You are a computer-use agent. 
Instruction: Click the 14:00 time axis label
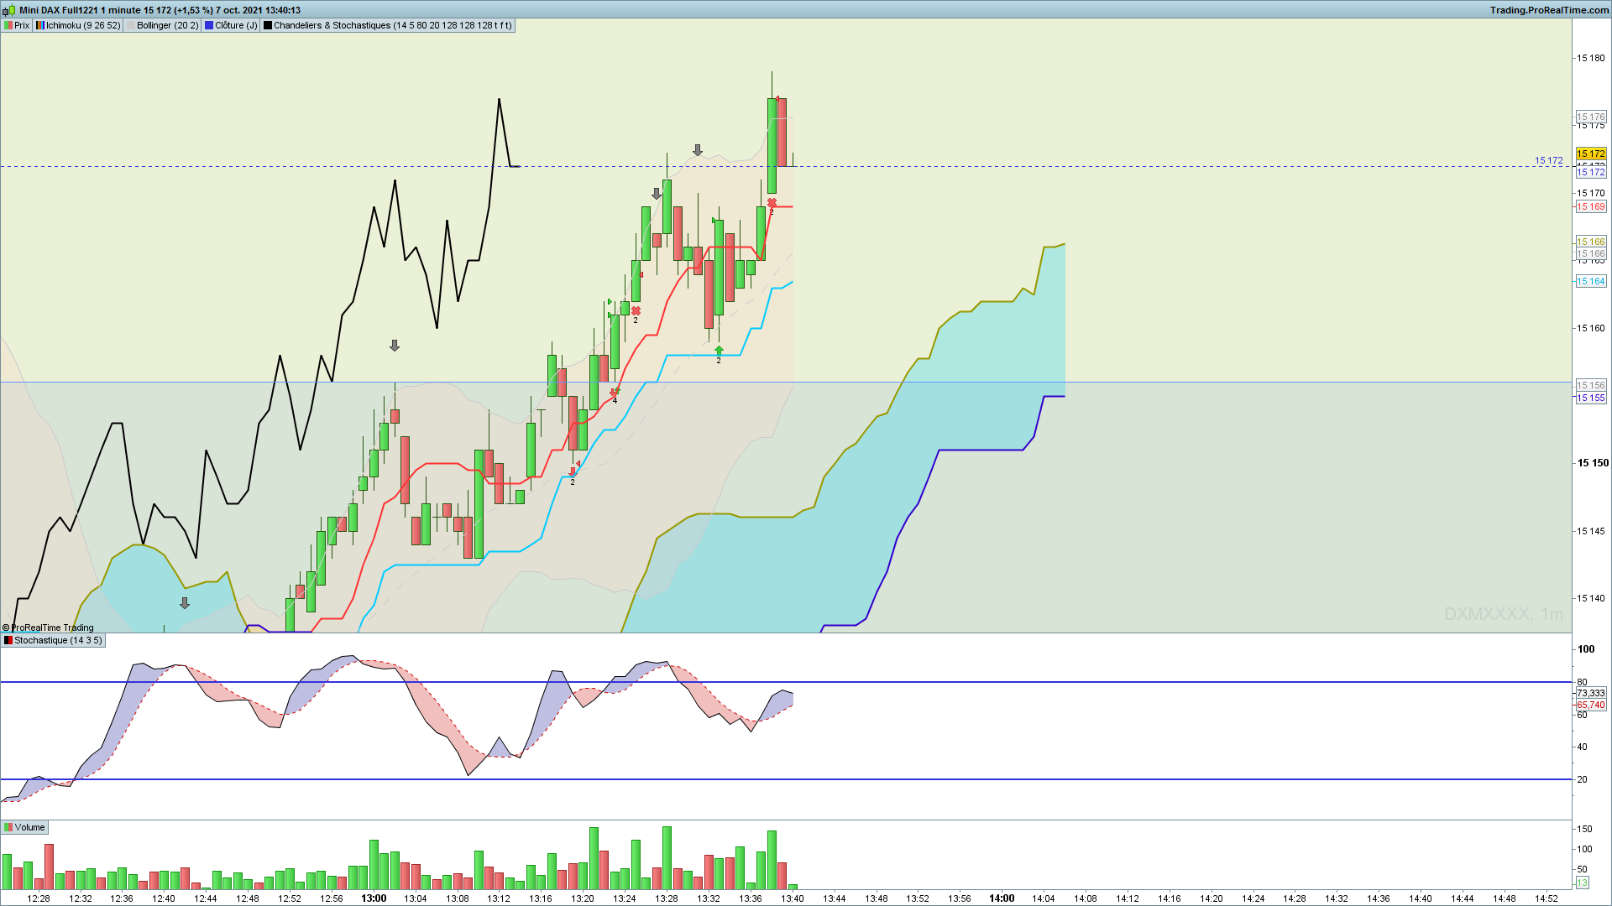pyautogui.click(x=1002, y=898)
